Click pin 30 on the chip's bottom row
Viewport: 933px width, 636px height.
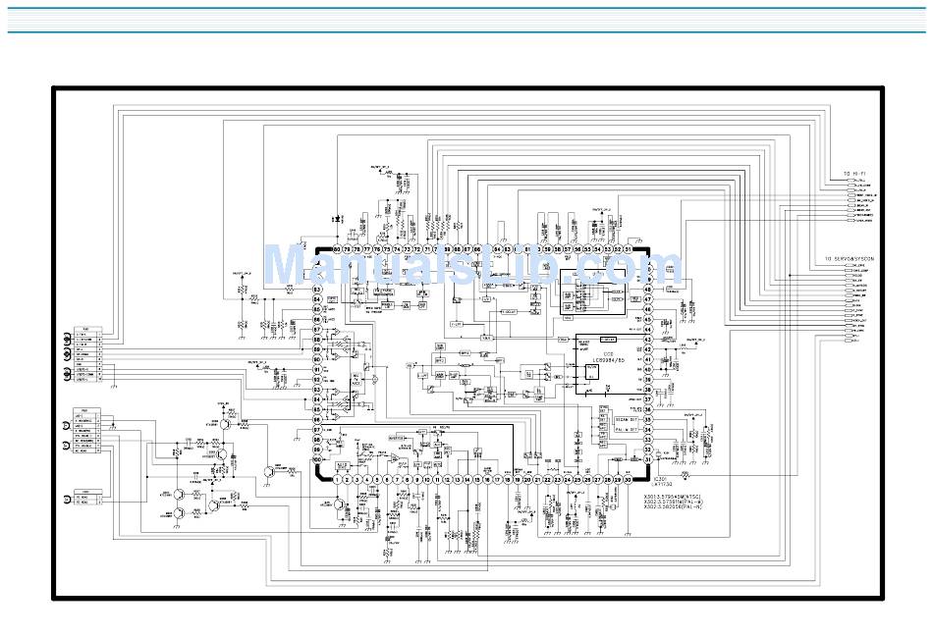tap(628, 479)
